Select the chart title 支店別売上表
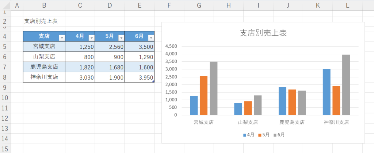Viewport: 374px width, 153px height. tap(263, 33)
